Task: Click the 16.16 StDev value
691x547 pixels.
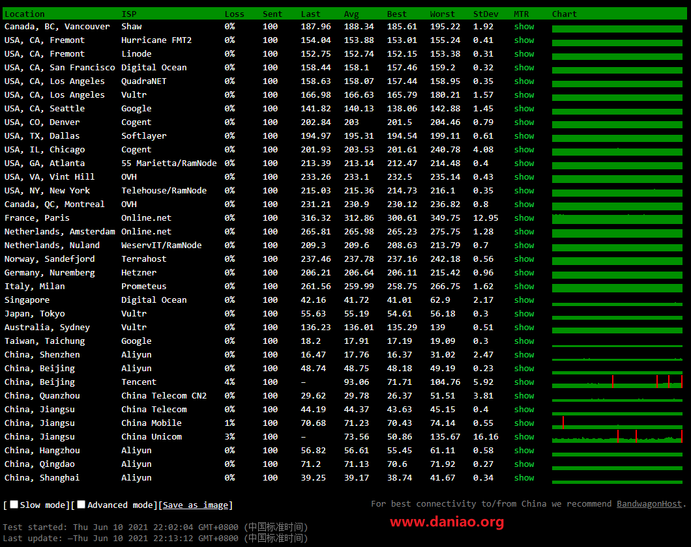Action: pos(486,436)
